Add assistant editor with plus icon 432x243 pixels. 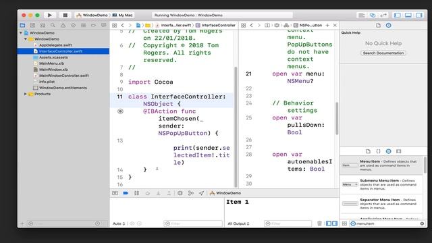327,26
